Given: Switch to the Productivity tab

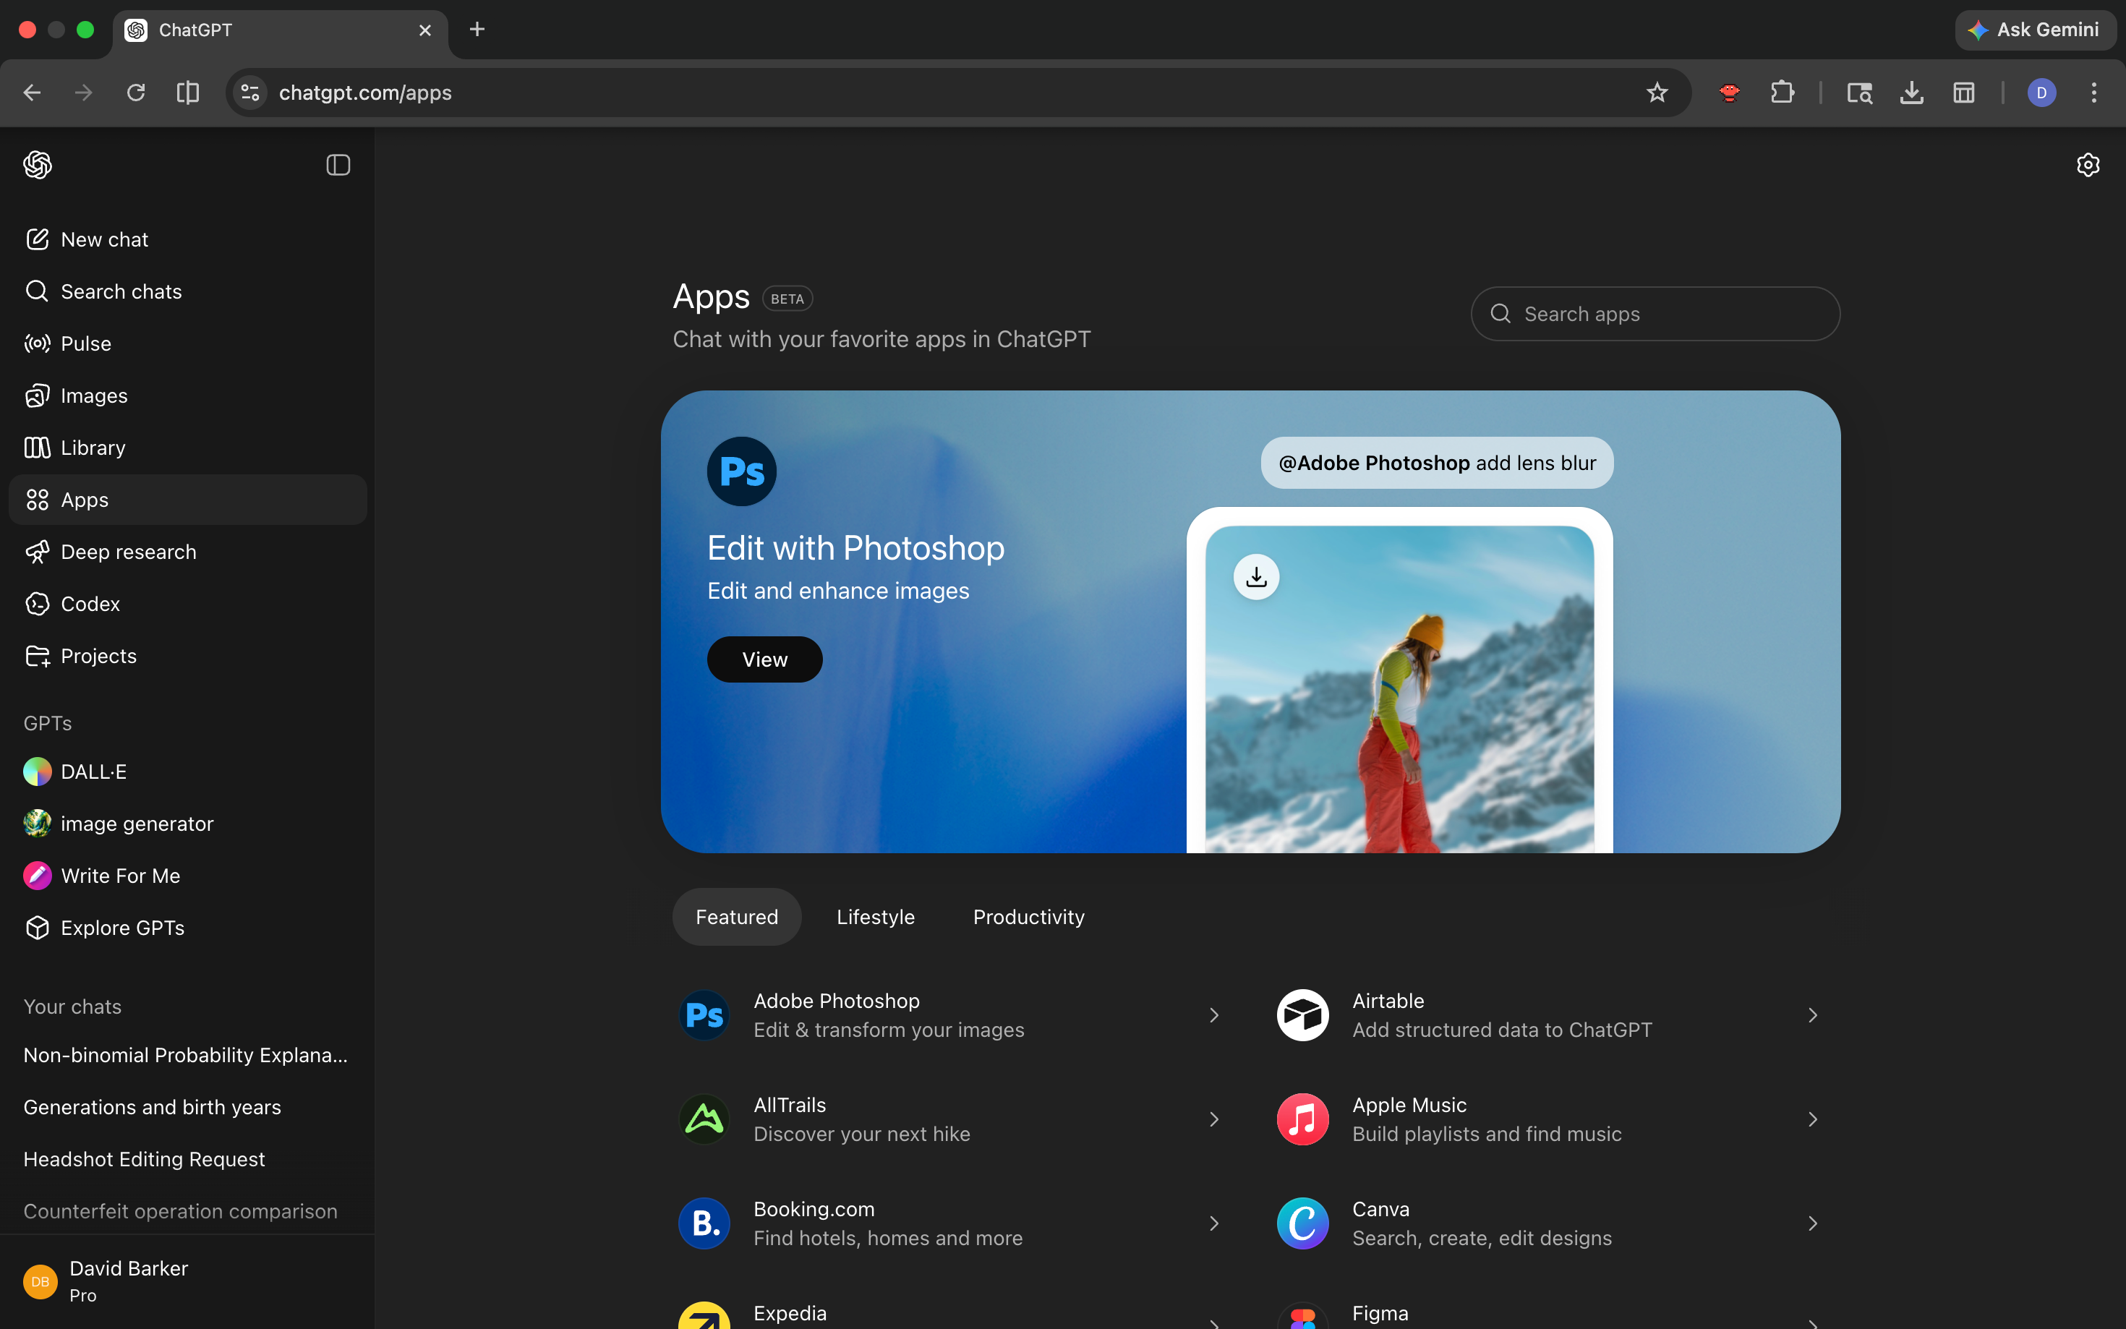Looking at the screenshot, I should point(1028,917).
